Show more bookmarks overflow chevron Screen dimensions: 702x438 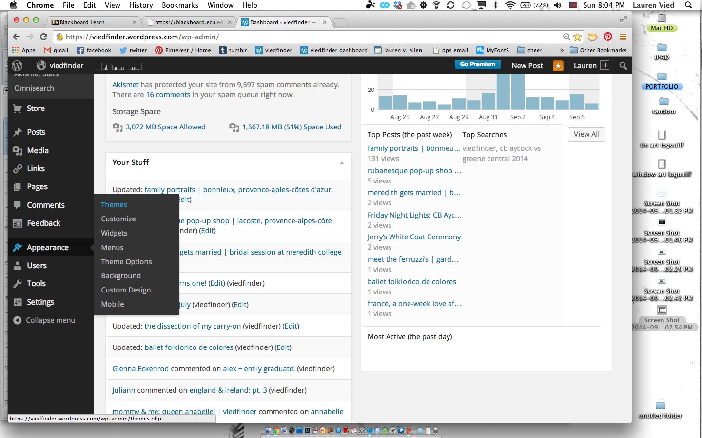562,50
